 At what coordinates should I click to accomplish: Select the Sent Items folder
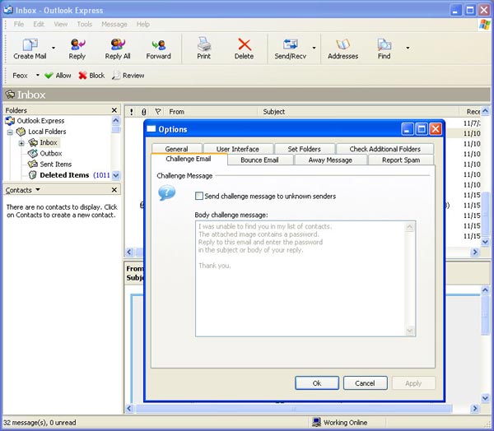click(49, 164)
